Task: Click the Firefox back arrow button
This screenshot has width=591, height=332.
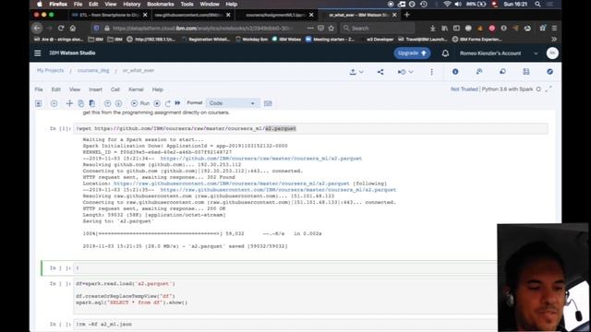Action: (x=37, y=29)
